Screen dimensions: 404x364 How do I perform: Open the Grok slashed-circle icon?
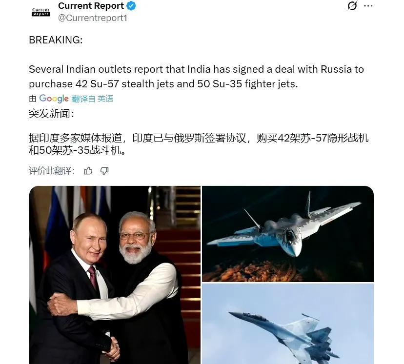pyautogui.click(x=352, y=6)
